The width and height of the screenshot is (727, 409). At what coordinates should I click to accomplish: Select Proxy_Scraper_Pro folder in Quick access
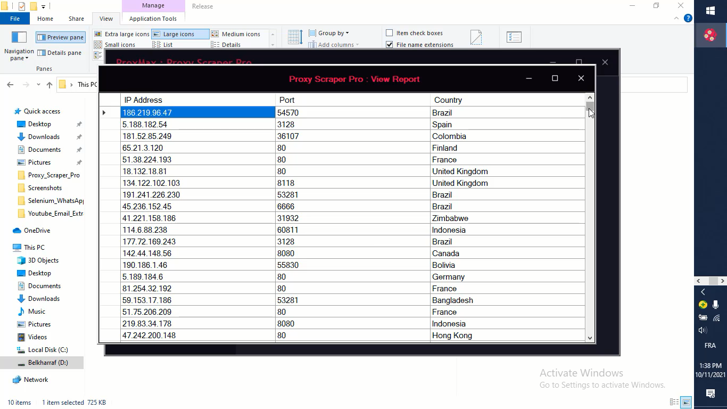click(48, 175)
